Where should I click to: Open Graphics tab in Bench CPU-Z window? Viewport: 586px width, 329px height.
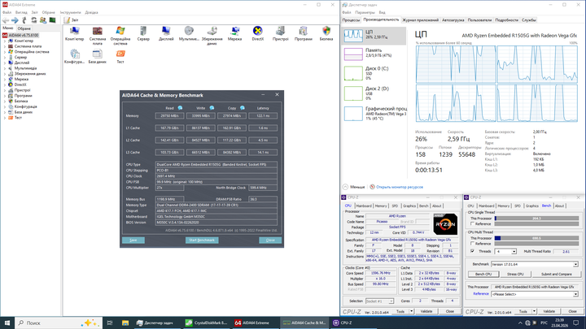531,206
